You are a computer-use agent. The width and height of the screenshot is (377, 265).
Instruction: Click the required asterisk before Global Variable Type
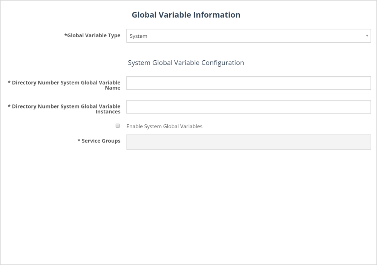pyautogui.click(x=66, y=35)
